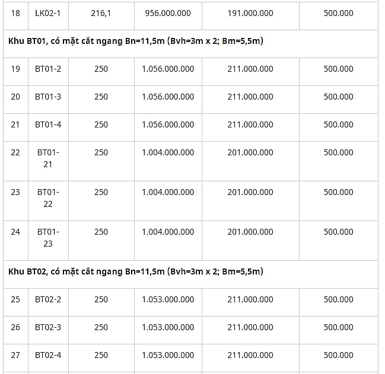Image resolution: width=385 pixels, height=374 pixels.
Task: Select lot code BT01-21
Action: click(48, 158)
